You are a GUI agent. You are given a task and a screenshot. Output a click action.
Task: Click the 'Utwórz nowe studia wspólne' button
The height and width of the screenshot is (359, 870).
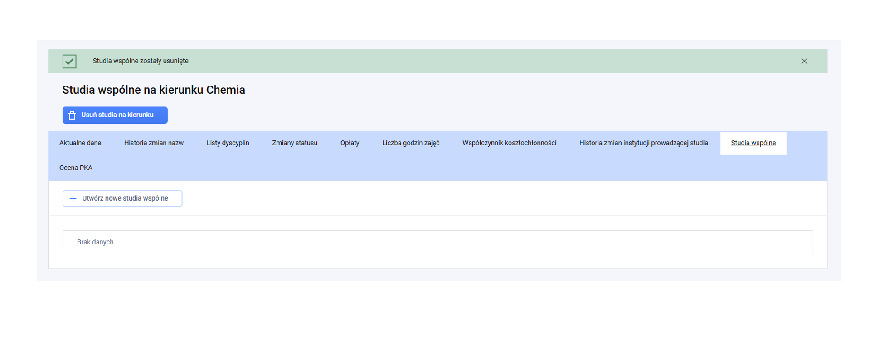coord(122,198)
